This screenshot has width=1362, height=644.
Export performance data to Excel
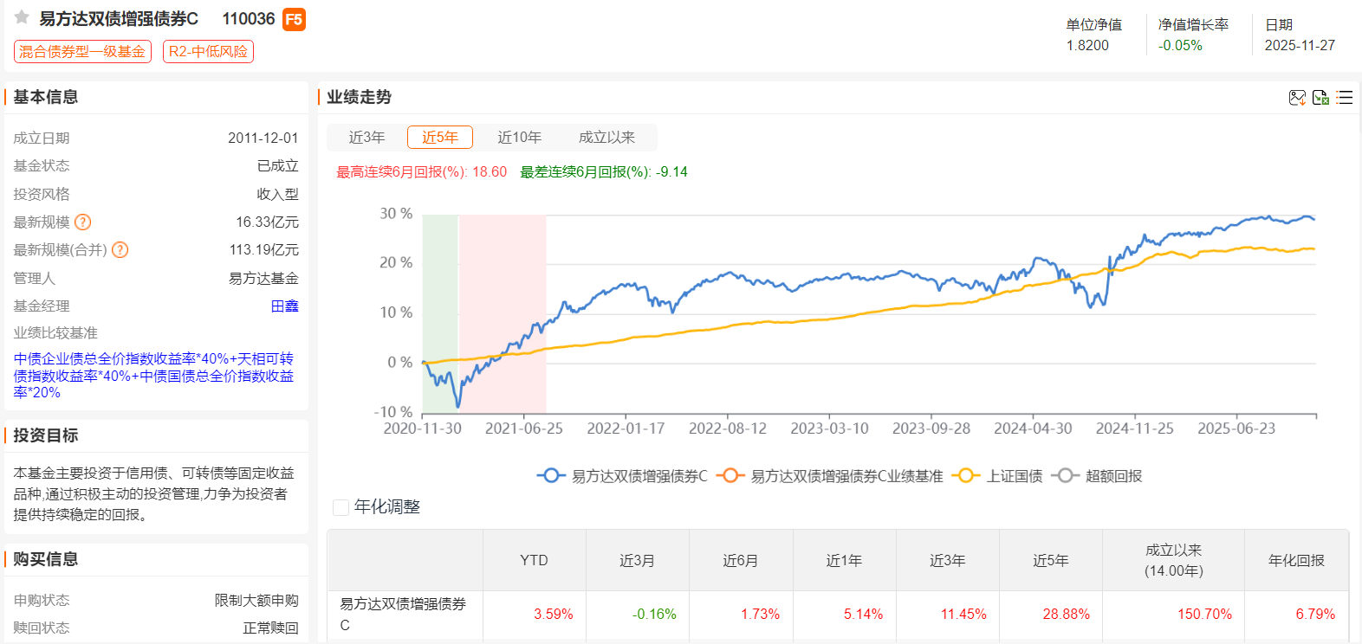click(1320, 98)
